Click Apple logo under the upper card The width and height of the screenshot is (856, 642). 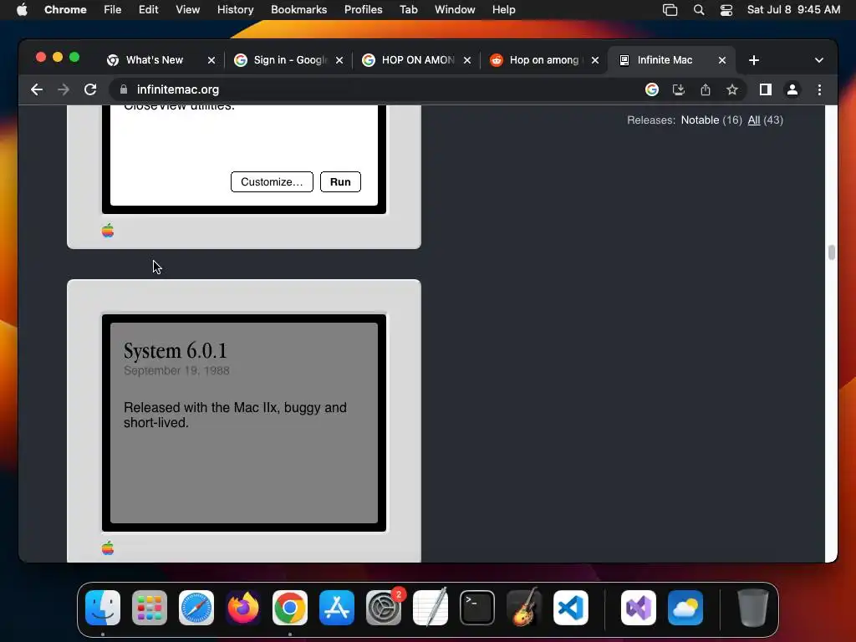click(108, 231)
